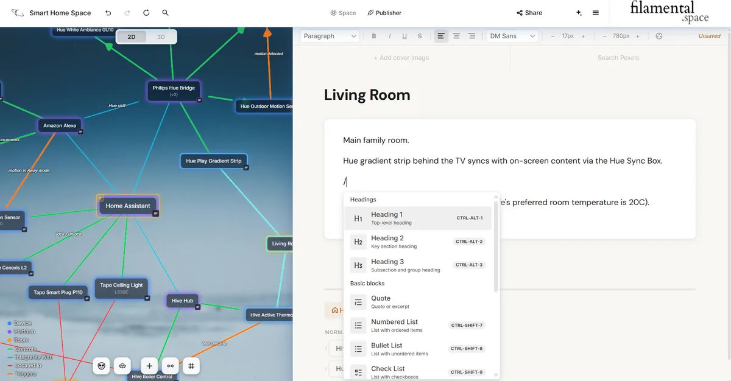
Task: Toggle strikethrough formatting
Action: (420, 37)
